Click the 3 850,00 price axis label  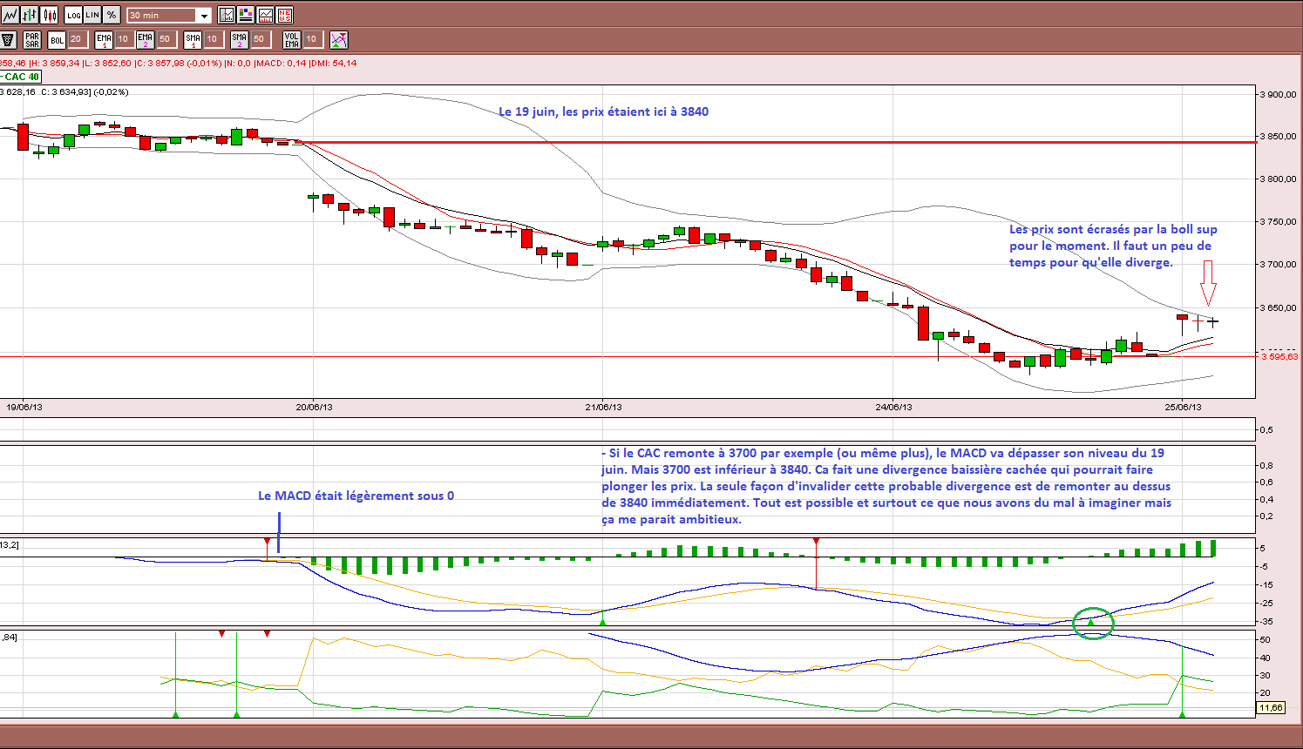coord(1279,137)
